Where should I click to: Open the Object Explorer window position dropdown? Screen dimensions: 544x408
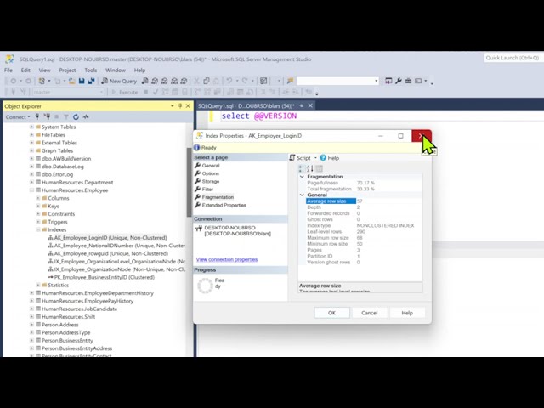[172, 105]
